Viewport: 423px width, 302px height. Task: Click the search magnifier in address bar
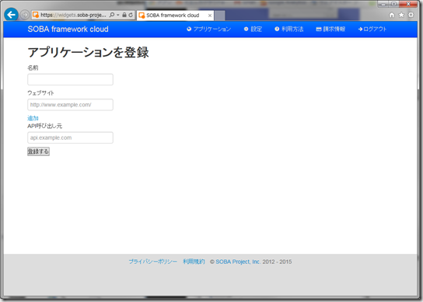(112, 15)
